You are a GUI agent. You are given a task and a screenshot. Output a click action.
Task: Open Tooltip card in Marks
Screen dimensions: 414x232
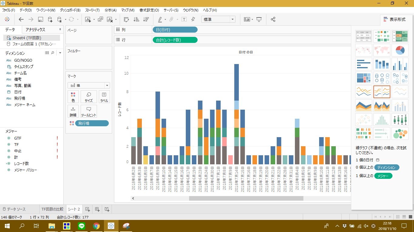(x=89, y=111)
